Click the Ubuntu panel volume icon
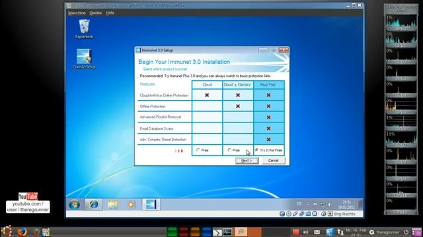Viewport: 423px width, 237px height. (305, 232)
